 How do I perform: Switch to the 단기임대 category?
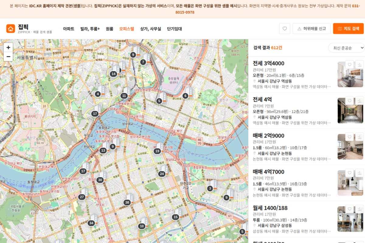tap(175, 29)
